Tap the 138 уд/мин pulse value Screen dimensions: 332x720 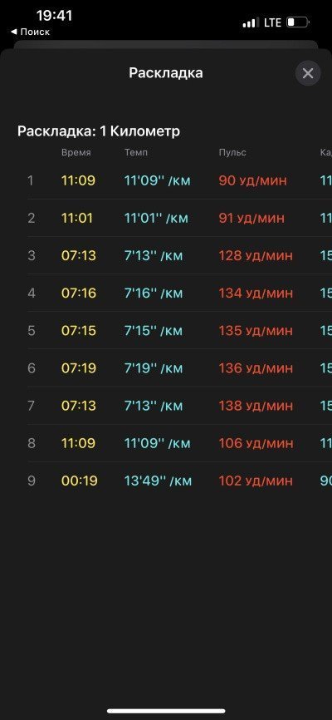click(256, 407)
